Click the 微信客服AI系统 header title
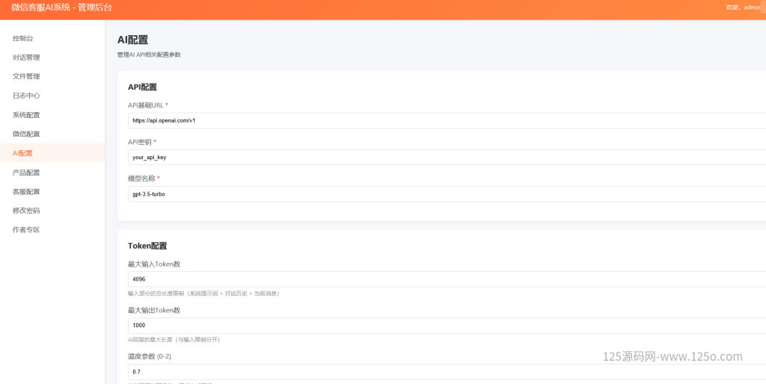The height and width of the screenshot is (384, 766). coord(61,7)
